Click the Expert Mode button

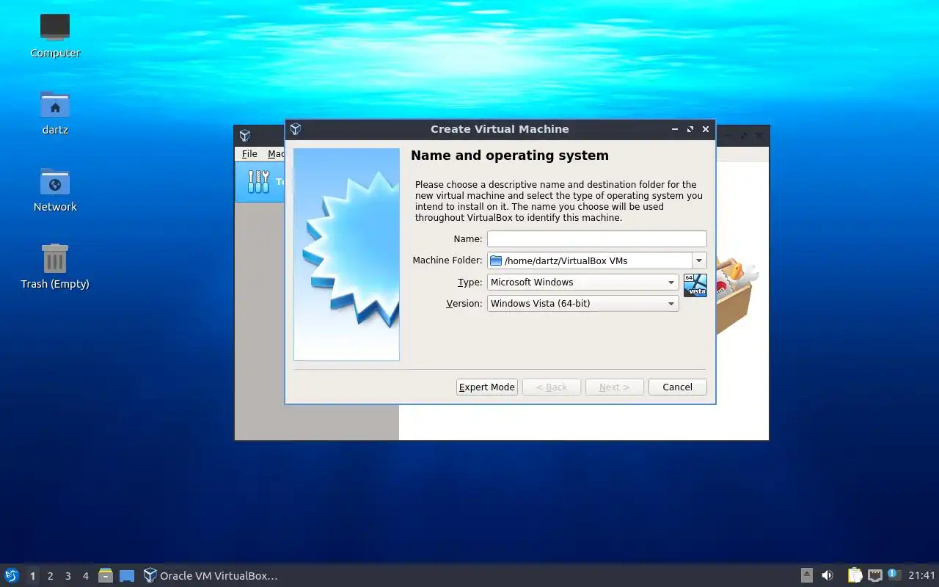[x=487, y=387]
